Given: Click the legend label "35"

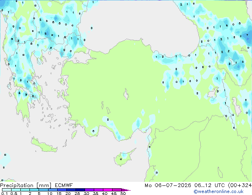Looking at the screenshot, I should tap(95, 193).
